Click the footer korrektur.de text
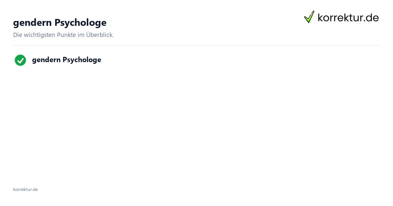Image resolution: width=393 pixels, height=206 pixels. 25,189
